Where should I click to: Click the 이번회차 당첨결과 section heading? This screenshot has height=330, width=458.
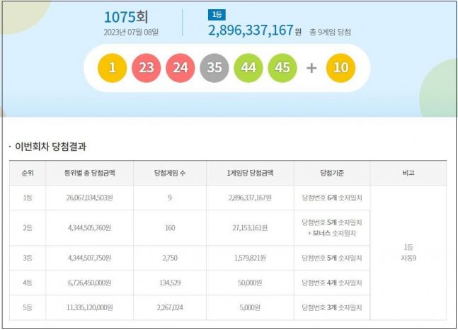coord(51,147)
